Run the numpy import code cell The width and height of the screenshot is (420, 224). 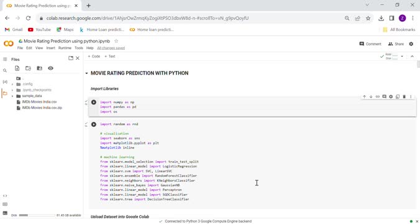click(94, 102)
